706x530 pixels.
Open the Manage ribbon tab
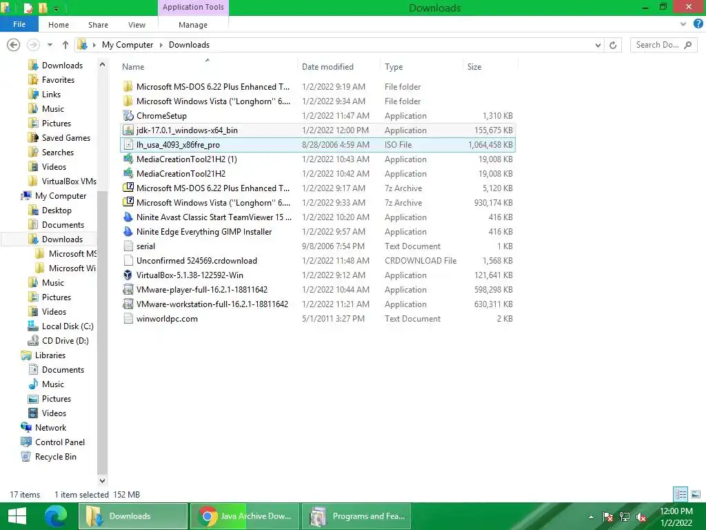coord(193,25)
